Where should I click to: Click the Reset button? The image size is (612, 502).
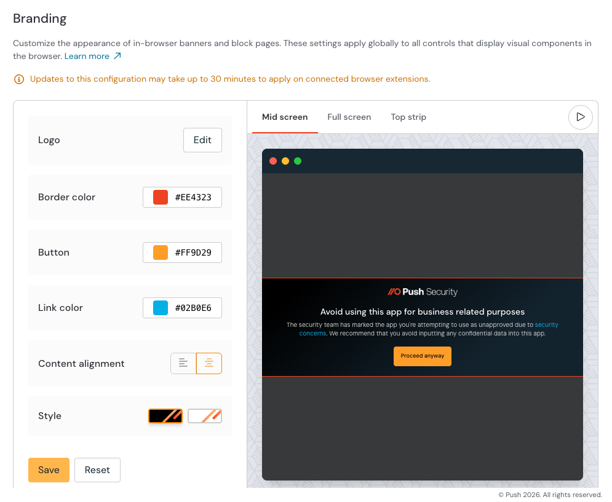pyautogui.click(x=97, y=469)
